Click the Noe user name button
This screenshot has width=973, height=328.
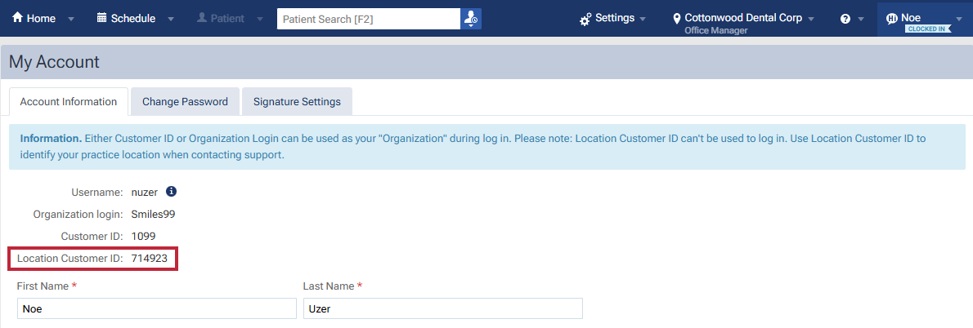(x=911, y=18)
